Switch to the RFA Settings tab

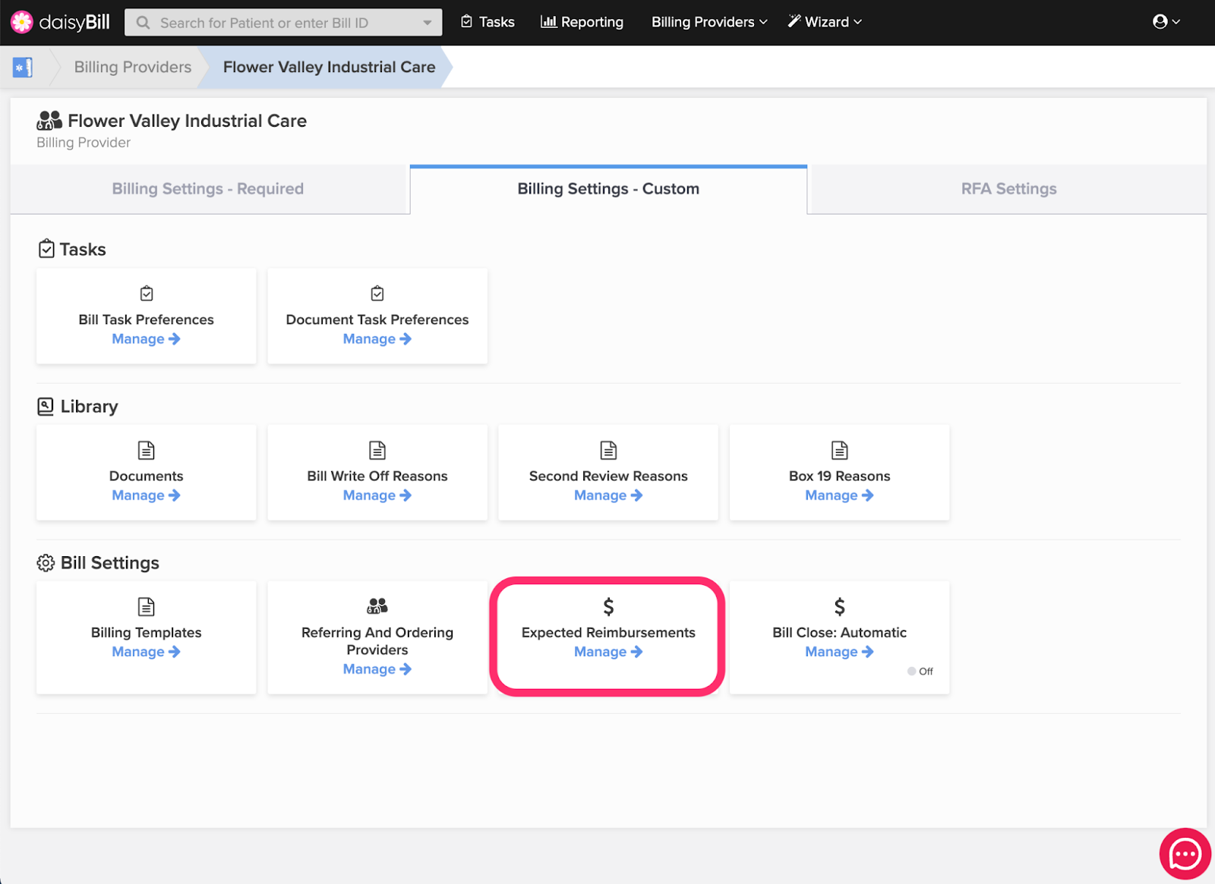tap(1008, 189)
